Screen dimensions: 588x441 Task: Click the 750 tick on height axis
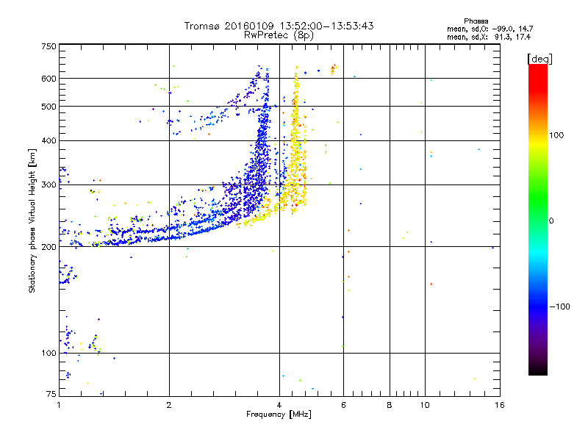tap(49, 46)
